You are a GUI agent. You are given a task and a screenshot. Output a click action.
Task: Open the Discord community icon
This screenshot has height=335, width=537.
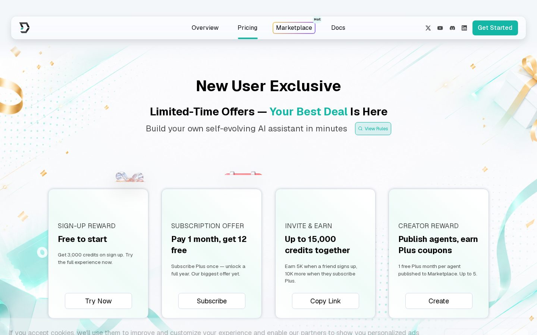pos(452,28)
